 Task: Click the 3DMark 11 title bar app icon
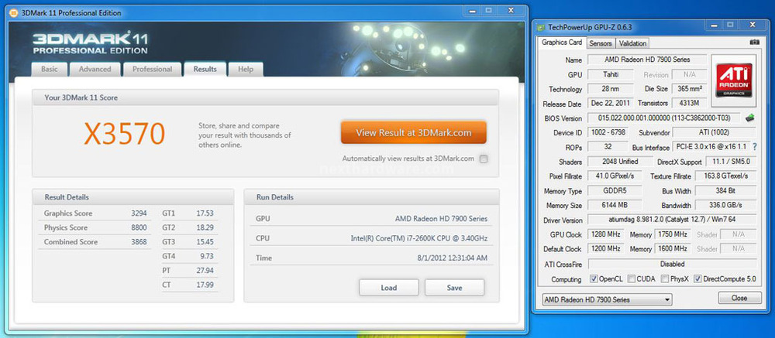pos(14,13)
